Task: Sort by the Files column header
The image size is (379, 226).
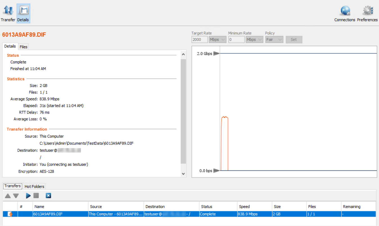Action: click(x=324, y=207)
